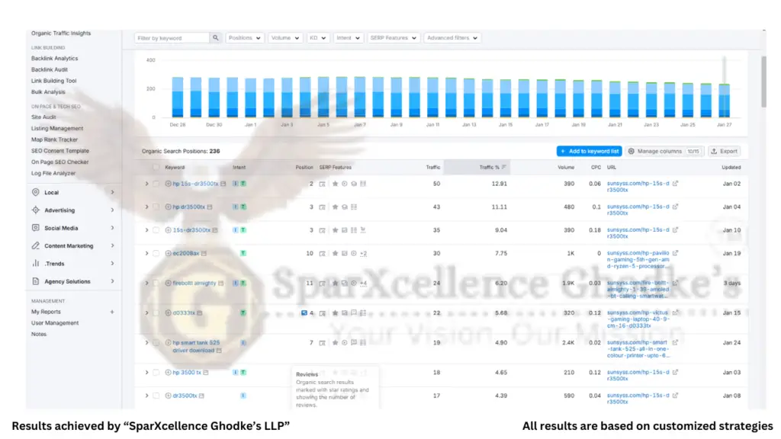Image resolution: width=781 pixels, height=439 pixels.
Task: Check the box for hp smart tank 525 keyword
Action: (x=156, y=343)
